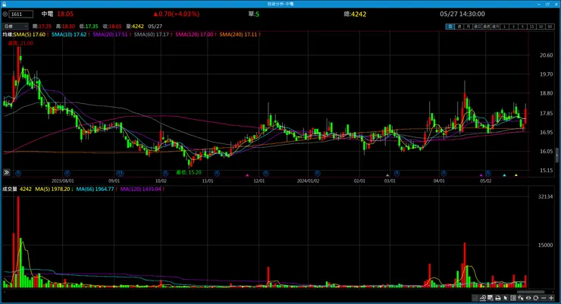
Task: Click the SMA(10) 17.62 indicator label
Action: pyautogui.click(x=69, y=34)
